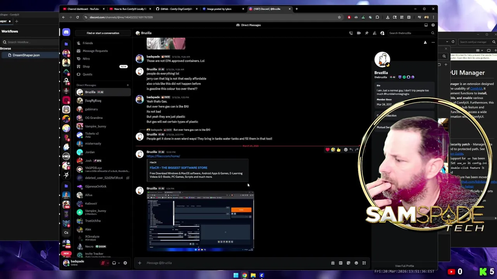Attach a file with the plus button
This screenshot has height=279, width=497.
click(139, 263)
